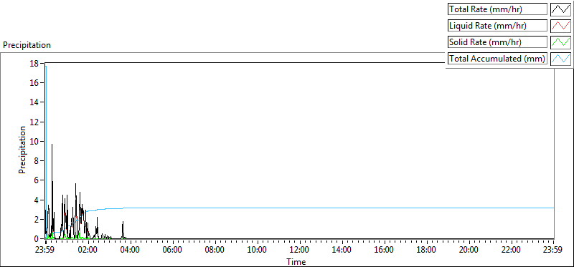
Task: Click the last 23:59 time axis label
Action: [553, 251]
